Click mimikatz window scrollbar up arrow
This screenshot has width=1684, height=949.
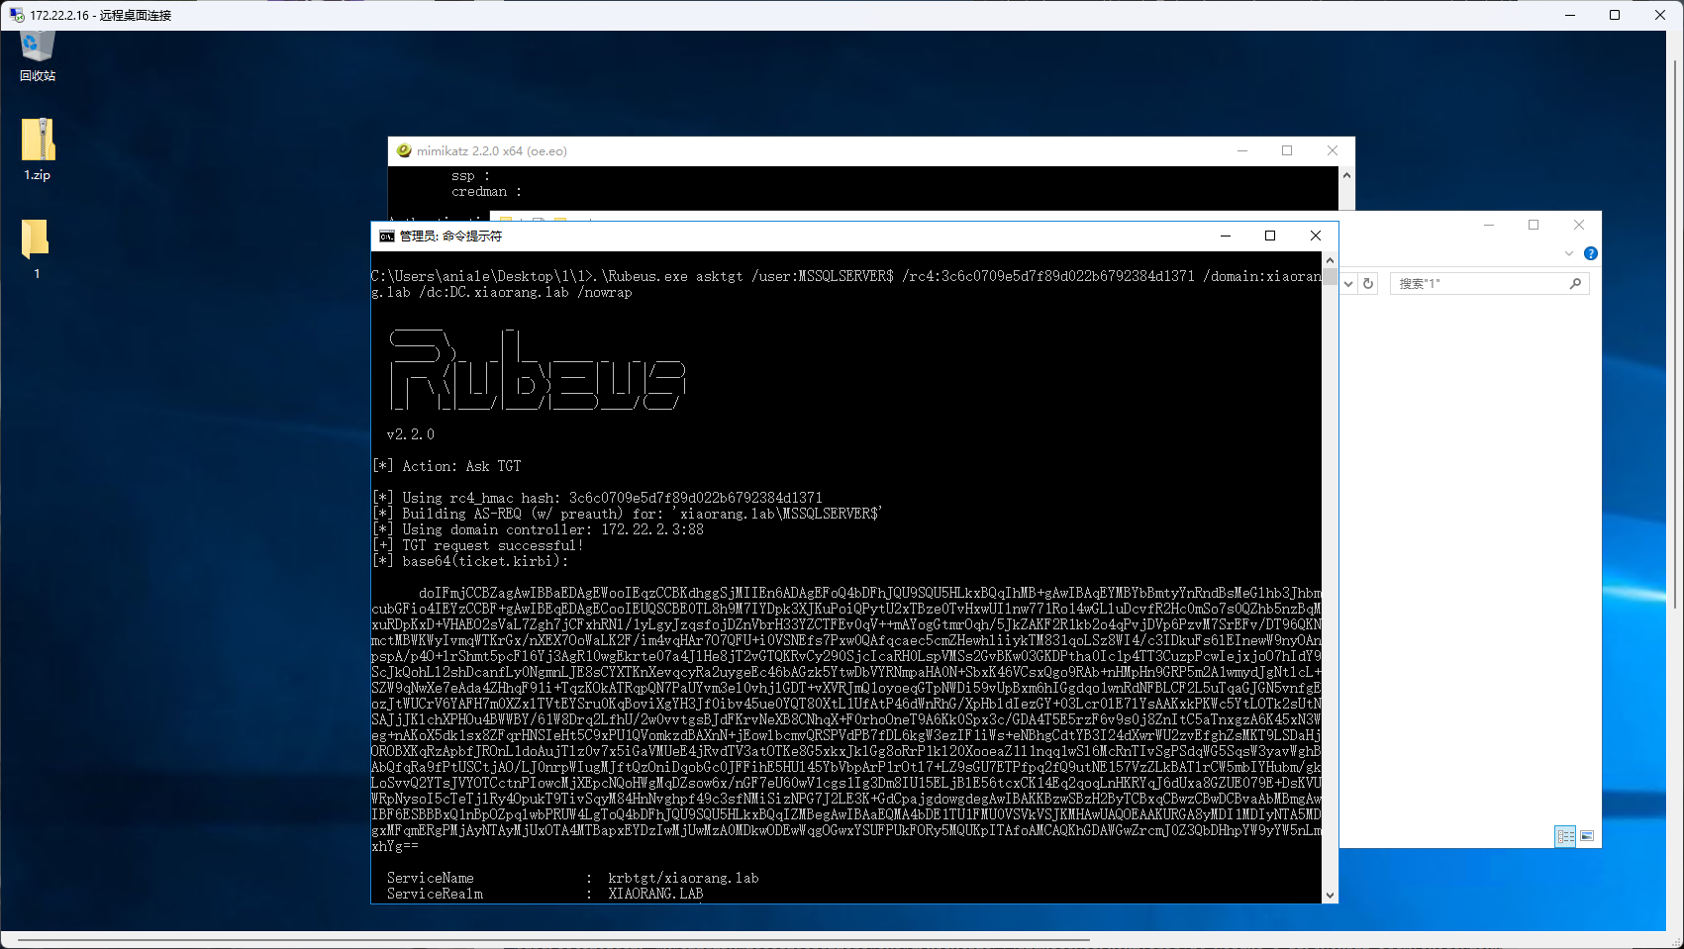(x=1345, y=175)
